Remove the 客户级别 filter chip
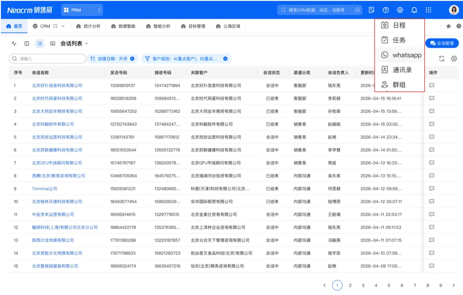This screenshot has width=463, height=295. coord(225,59)
